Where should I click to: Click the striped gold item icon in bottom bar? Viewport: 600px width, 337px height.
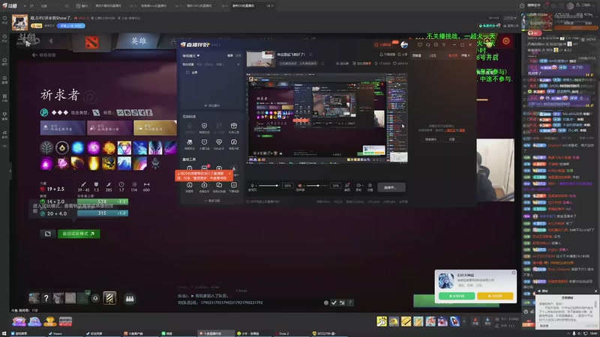(x=109, y=298)
